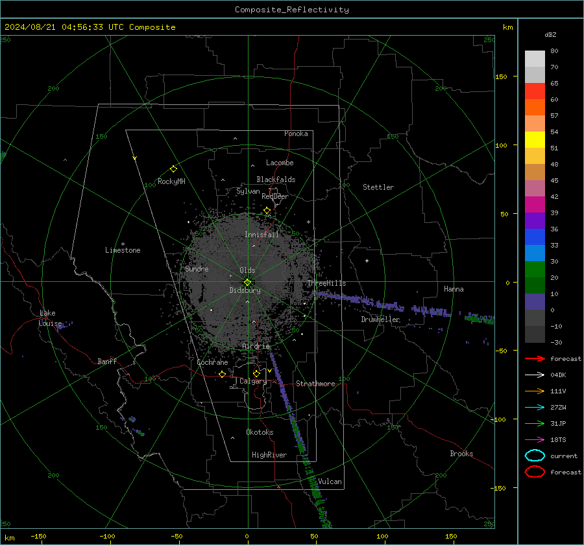Click the yellow diamond marker near RedDeer
This screenshot has height=545, width=584.
pyautogui.click(x=267, y=211)
